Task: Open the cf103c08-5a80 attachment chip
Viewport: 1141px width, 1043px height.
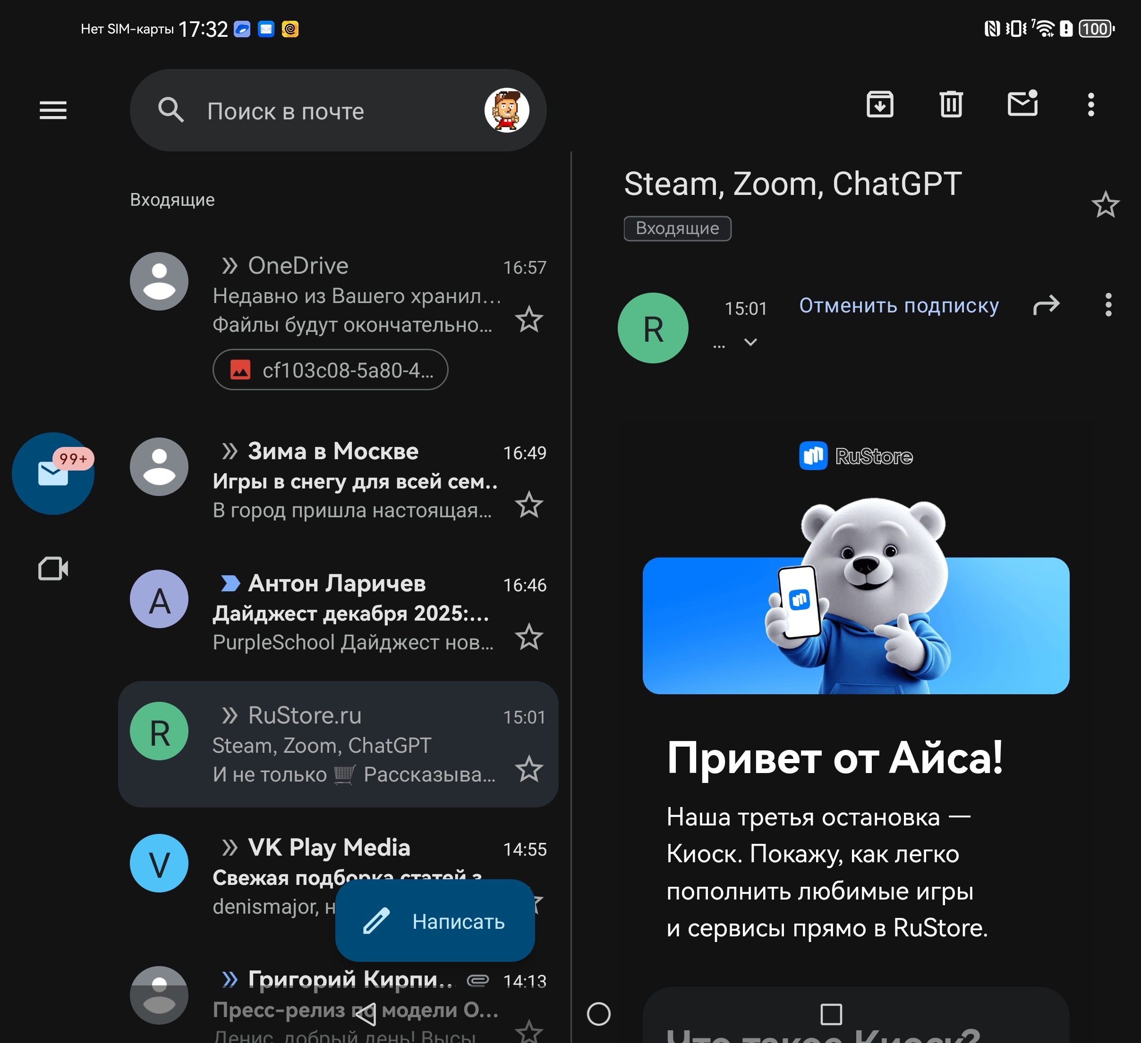Action: (x=330, y=370)
